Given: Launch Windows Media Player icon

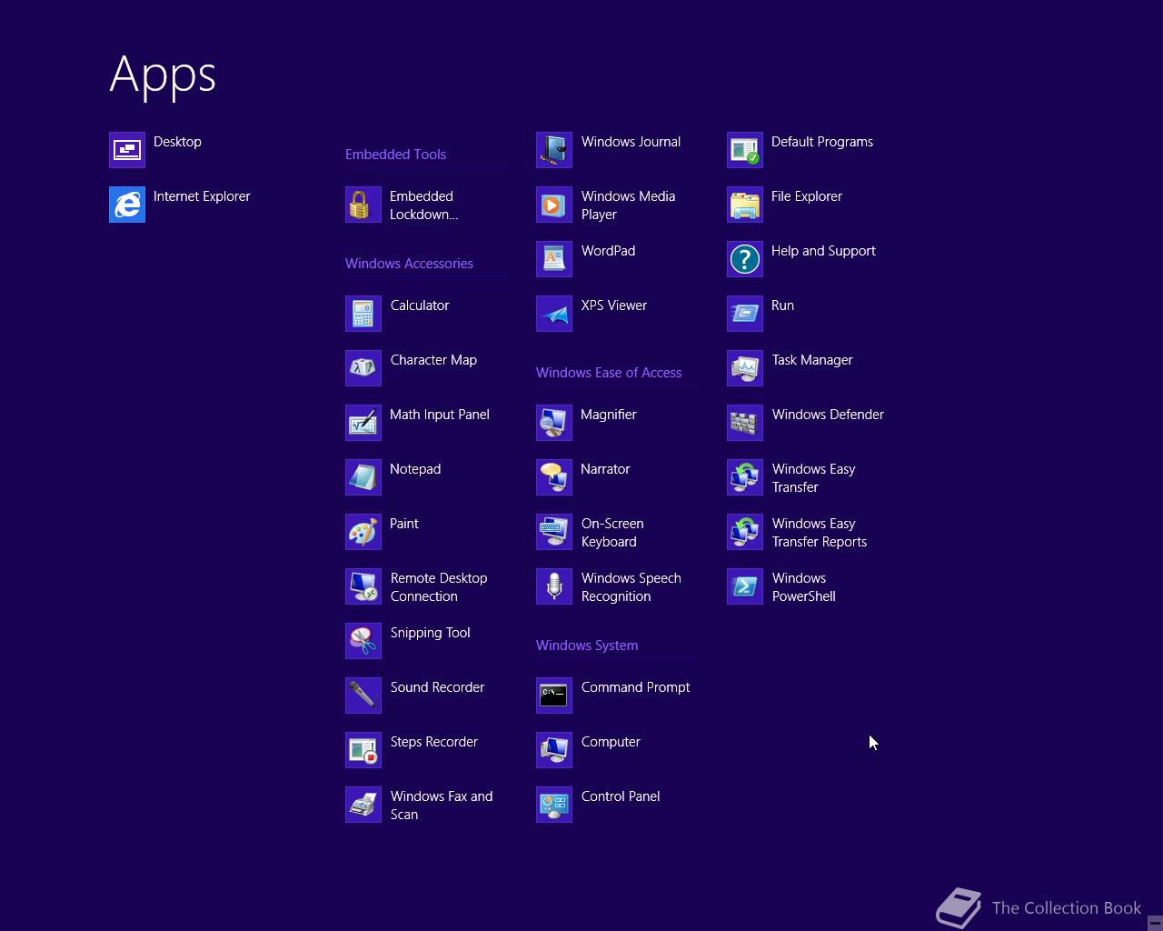Looking at the screenshot, I should (554, 205).
